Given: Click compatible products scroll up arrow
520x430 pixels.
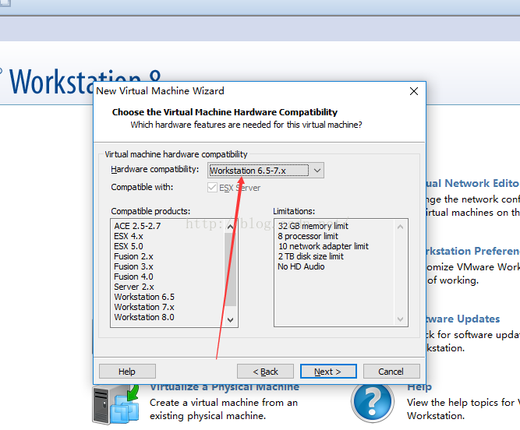Looking at the screenshot, I should click(230, 227).
